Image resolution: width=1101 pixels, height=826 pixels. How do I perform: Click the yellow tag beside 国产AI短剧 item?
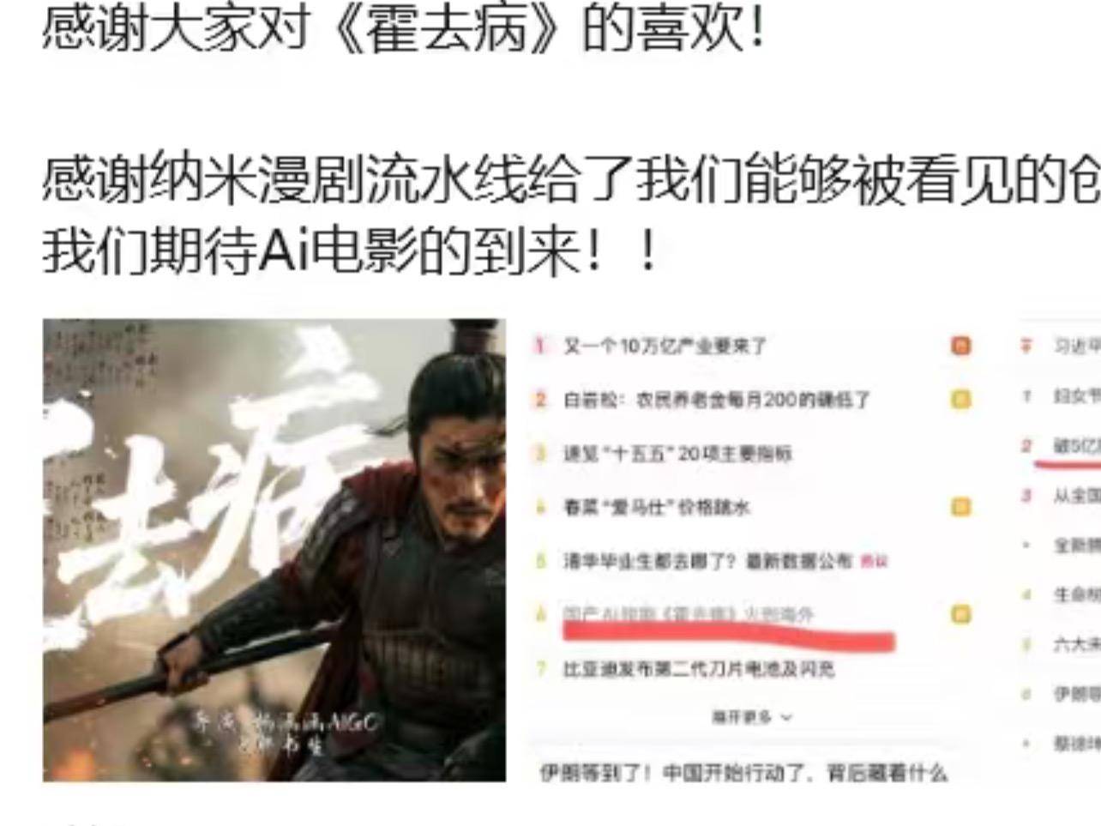tap(961, 614)
